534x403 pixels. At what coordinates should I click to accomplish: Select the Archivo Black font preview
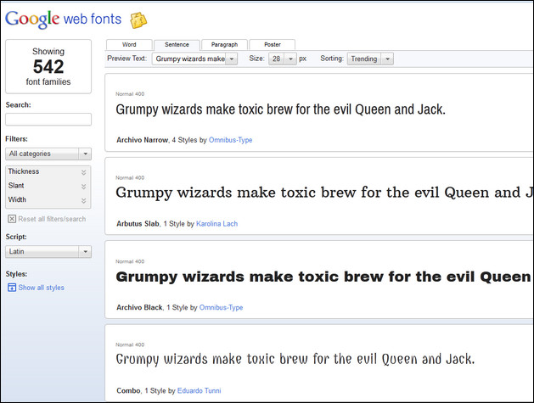pyautogui.click(x=323, y=277)
